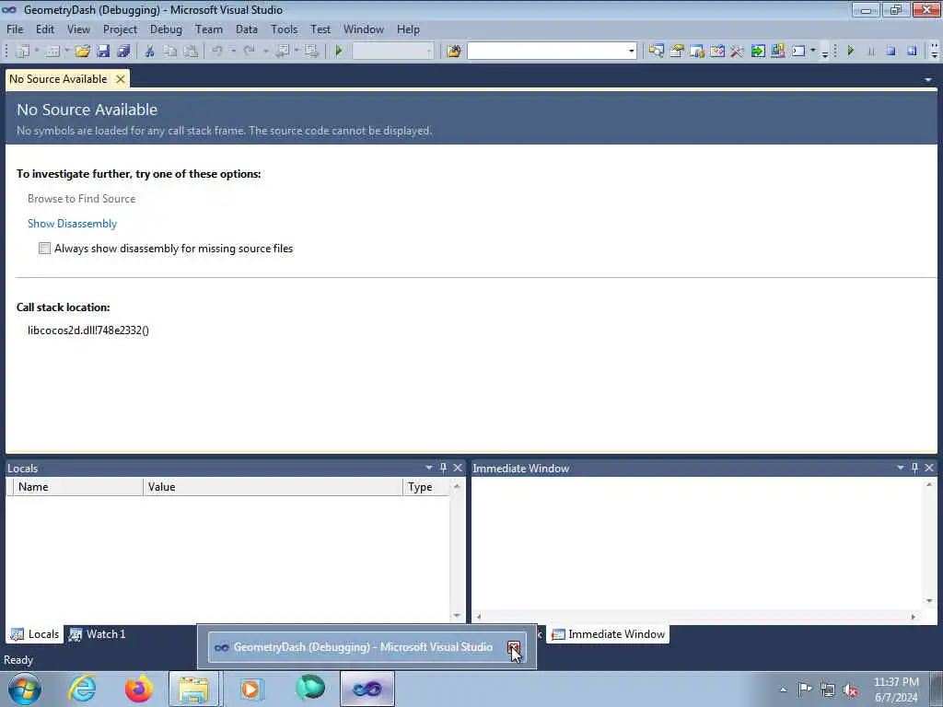Close the No Source Available tab
943x707 pixels.
pyautogui.click(x=121, y=79)
